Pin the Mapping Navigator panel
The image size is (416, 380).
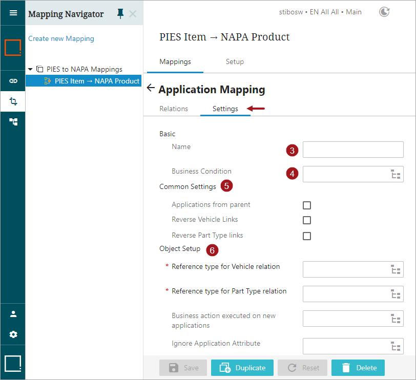pos(120,14)
